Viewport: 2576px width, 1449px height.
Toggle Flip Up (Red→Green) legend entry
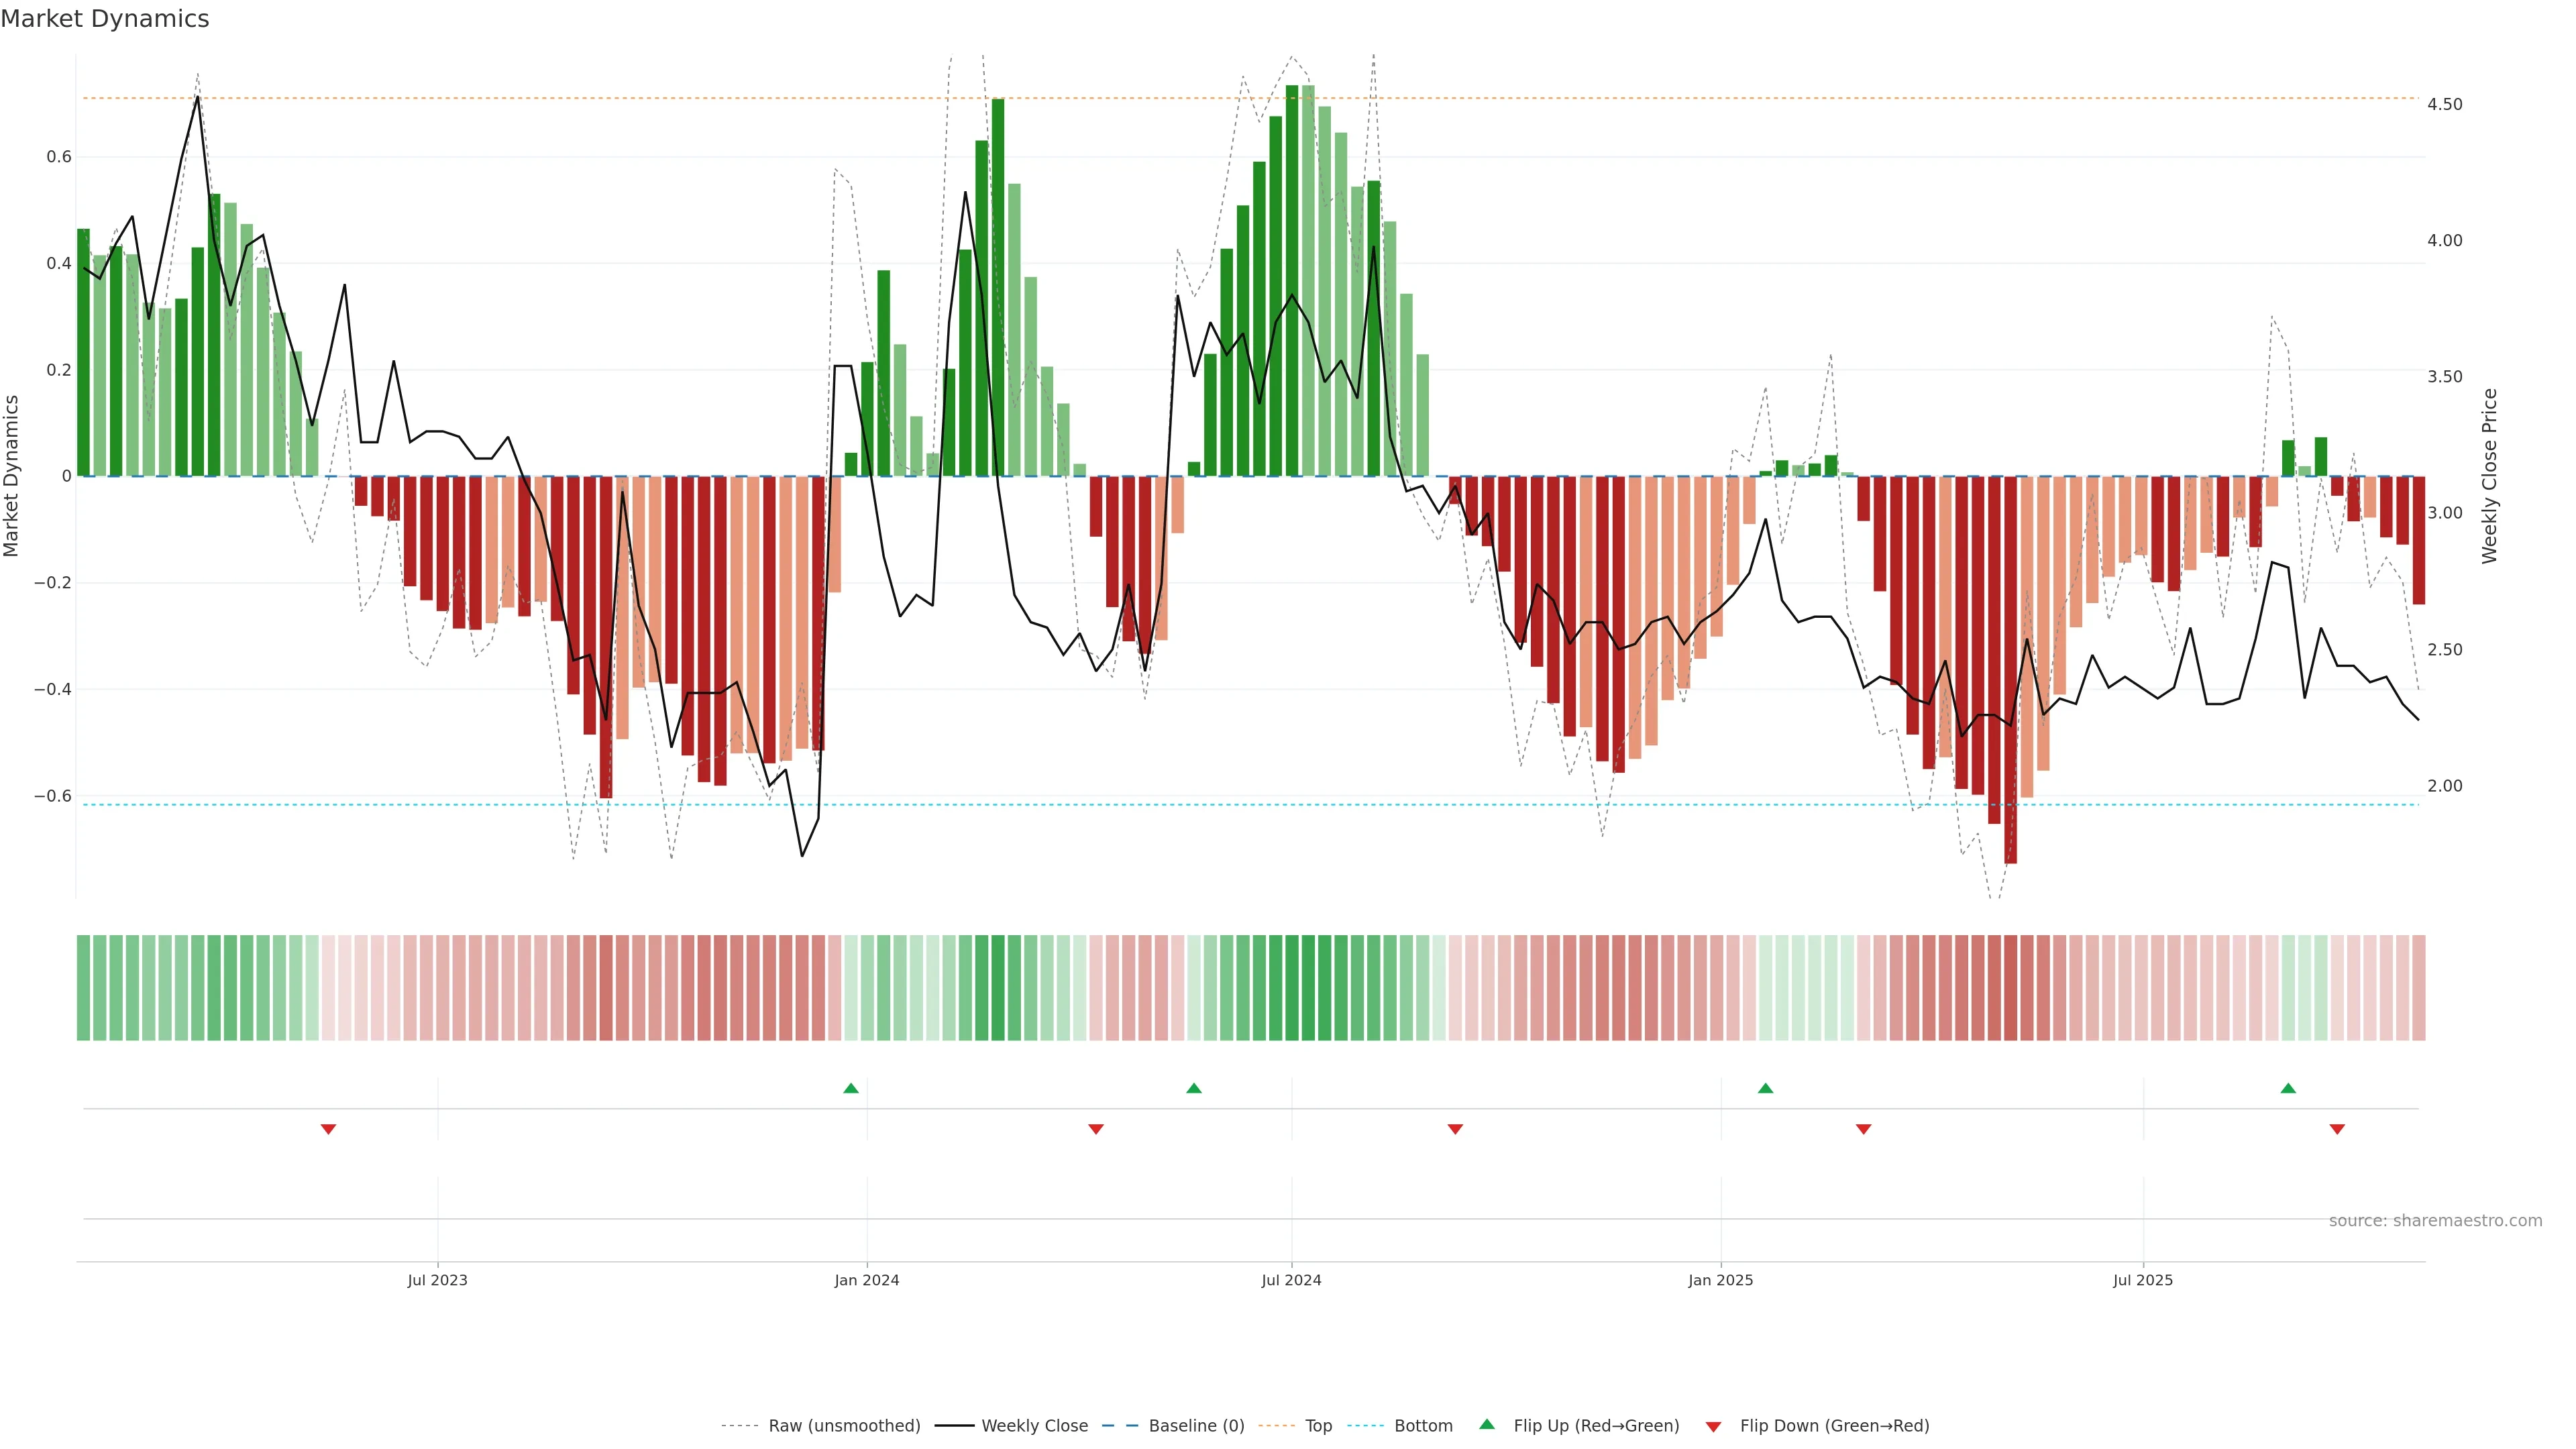tap(1596, 1426)
